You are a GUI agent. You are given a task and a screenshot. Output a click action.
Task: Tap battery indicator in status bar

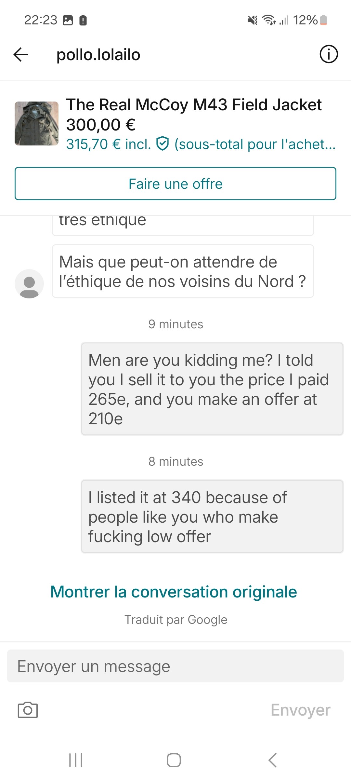coord(323,20)
